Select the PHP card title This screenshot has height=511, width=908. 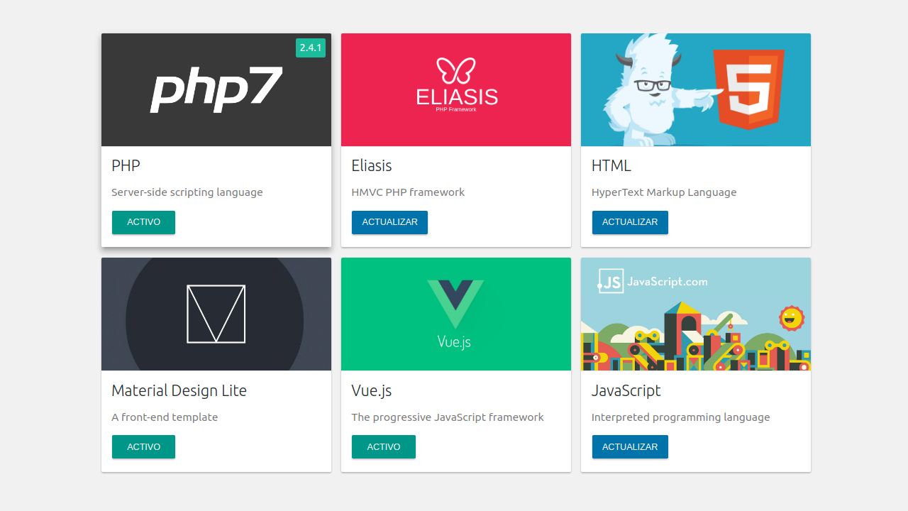point(126,165)
